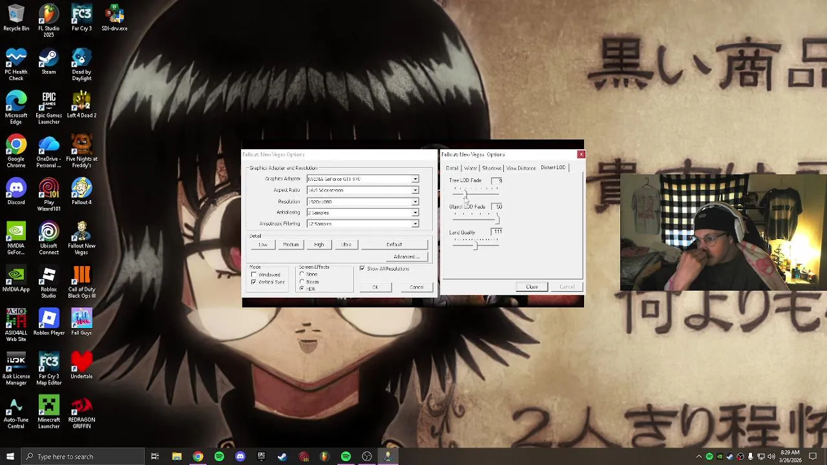This screenshot has width=827, height=465.
Task: Select Five Nights at Freddy's icon
Action: tap(81, 151)
